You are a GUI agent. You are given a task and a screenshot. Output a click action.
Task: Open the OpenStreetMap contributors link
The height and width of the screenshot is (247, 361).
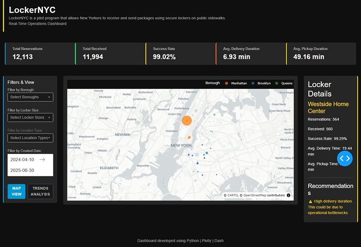point(264,195)
